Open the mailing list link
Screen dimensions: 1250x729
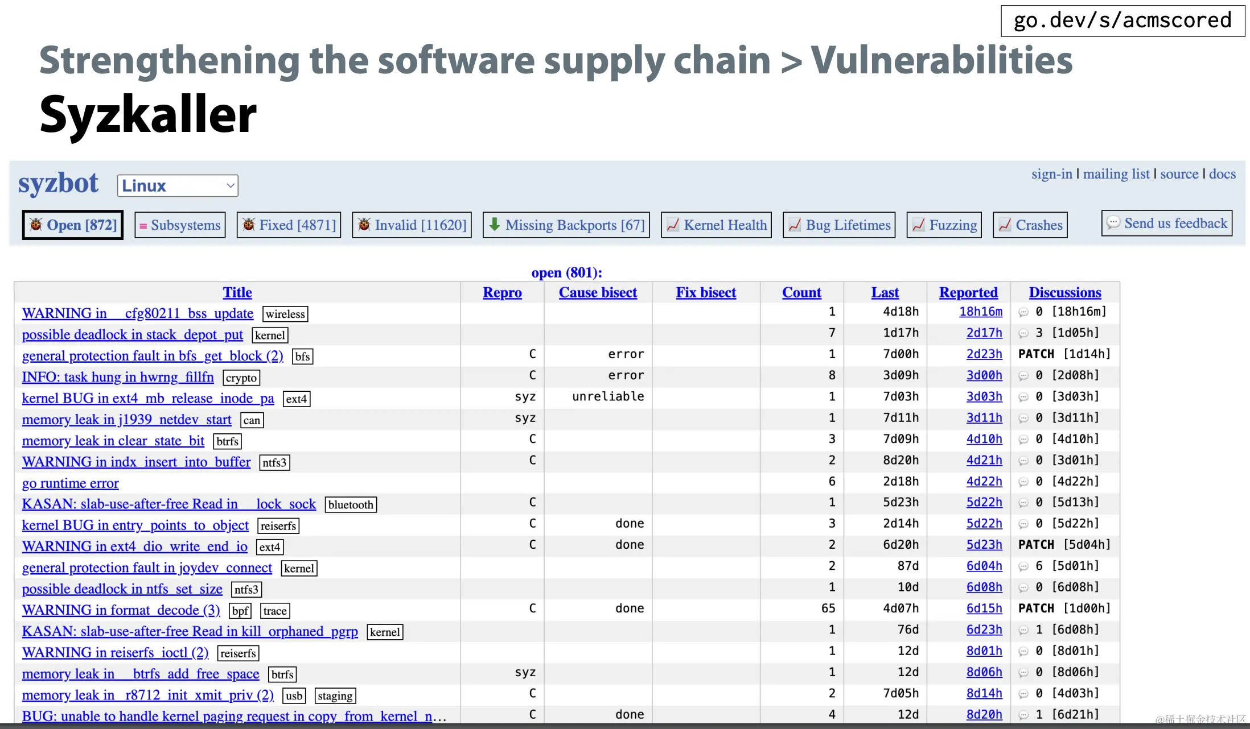point(1116,174)
